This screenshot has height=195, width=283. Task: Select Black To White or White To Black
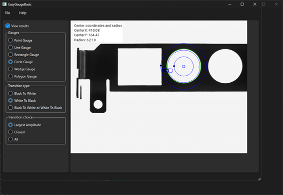click(10, 108)
